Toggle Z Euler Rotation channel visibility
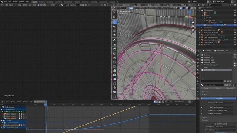This screenshot has width=237, height=133. point(5,118)
